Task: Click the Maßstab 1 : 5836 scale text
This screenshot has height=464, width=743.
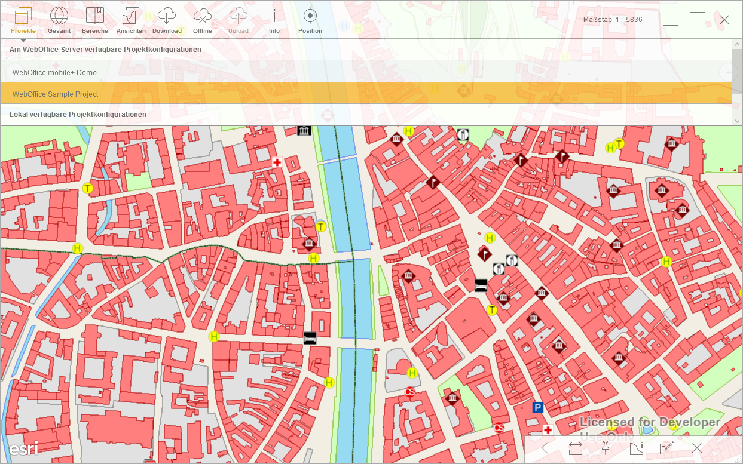Action: point(613,20)
